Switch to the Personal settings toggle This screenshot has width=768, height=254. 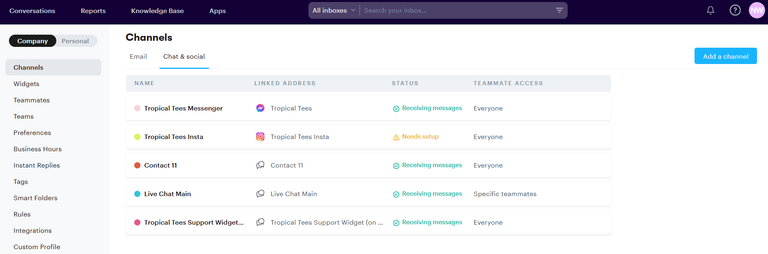click(x=75, y=41)
